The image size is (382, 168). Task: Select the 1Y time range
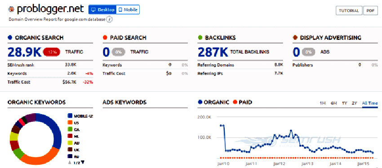345,103
